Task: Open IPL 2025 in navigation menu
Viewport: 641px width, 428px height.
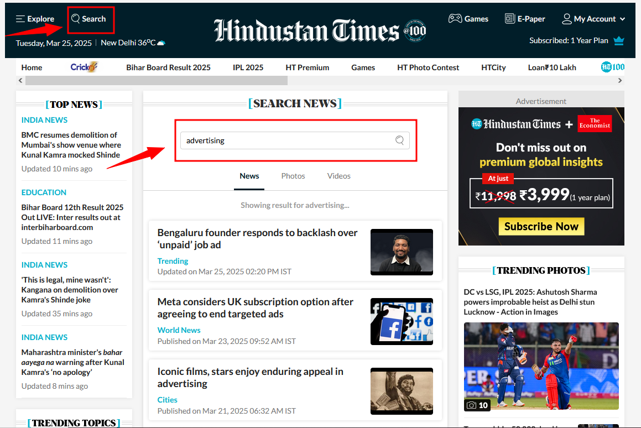Action: tap(248, 67)
